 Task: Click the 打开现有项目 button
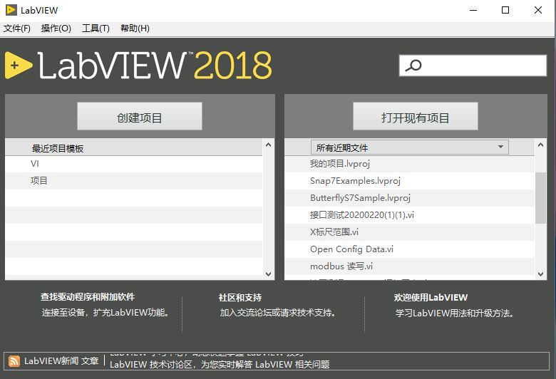[416, 116]
